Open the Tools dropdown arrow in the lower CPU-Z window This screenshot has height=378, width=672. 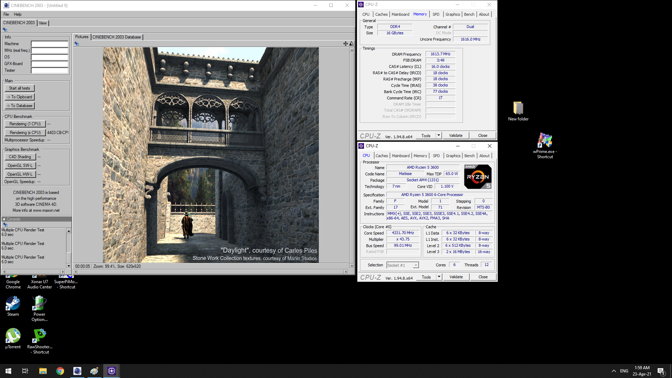point(439,277)
